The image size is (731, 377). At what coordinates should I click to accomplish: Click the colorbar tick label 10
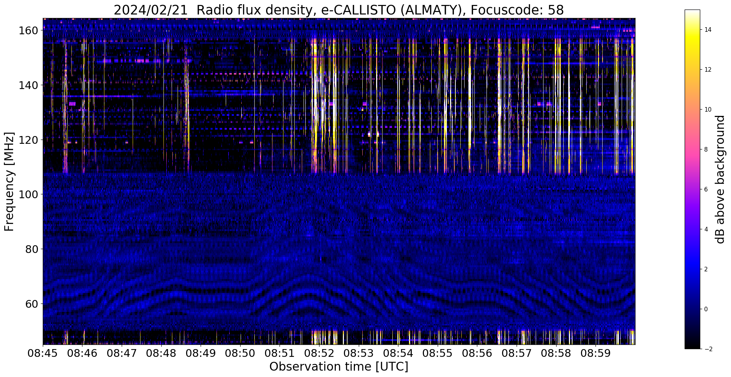click(708, 110)
